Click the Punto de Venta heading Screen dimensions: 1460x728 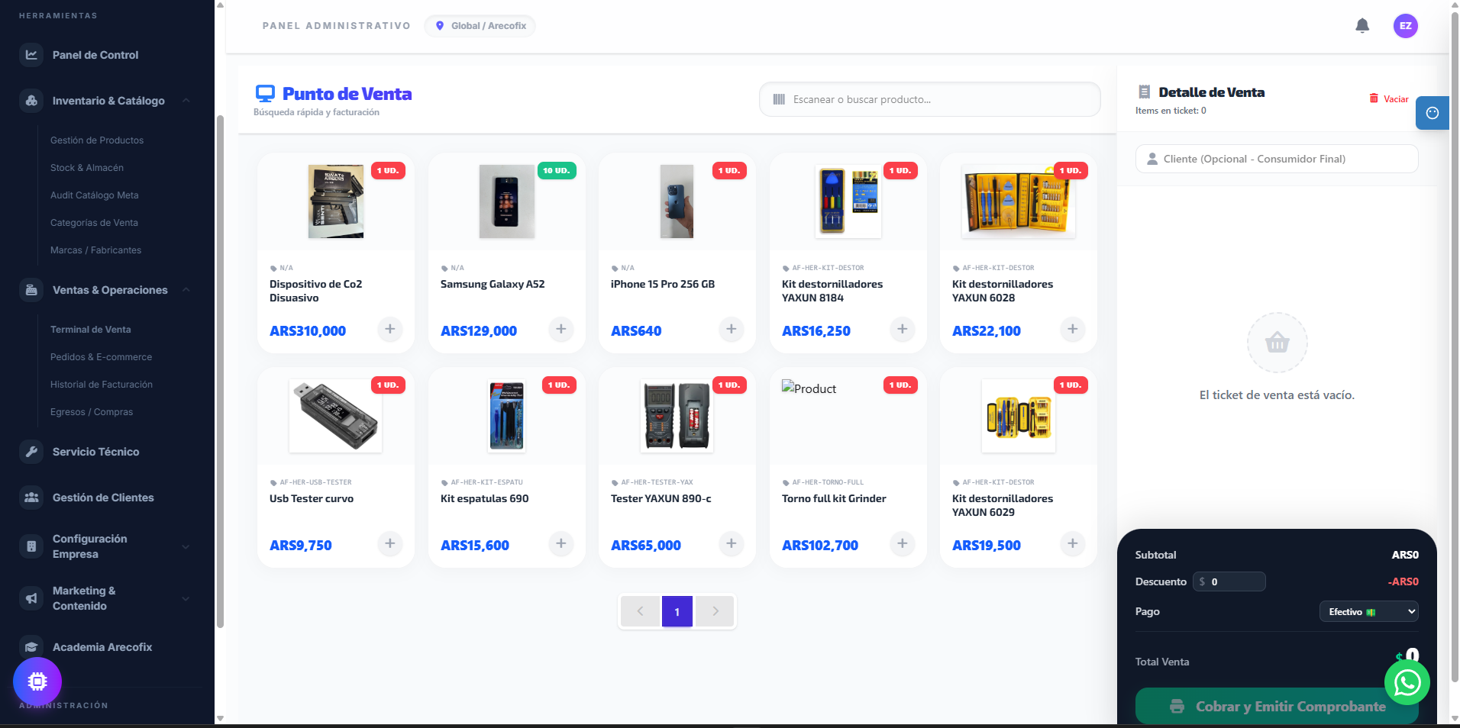347,94
